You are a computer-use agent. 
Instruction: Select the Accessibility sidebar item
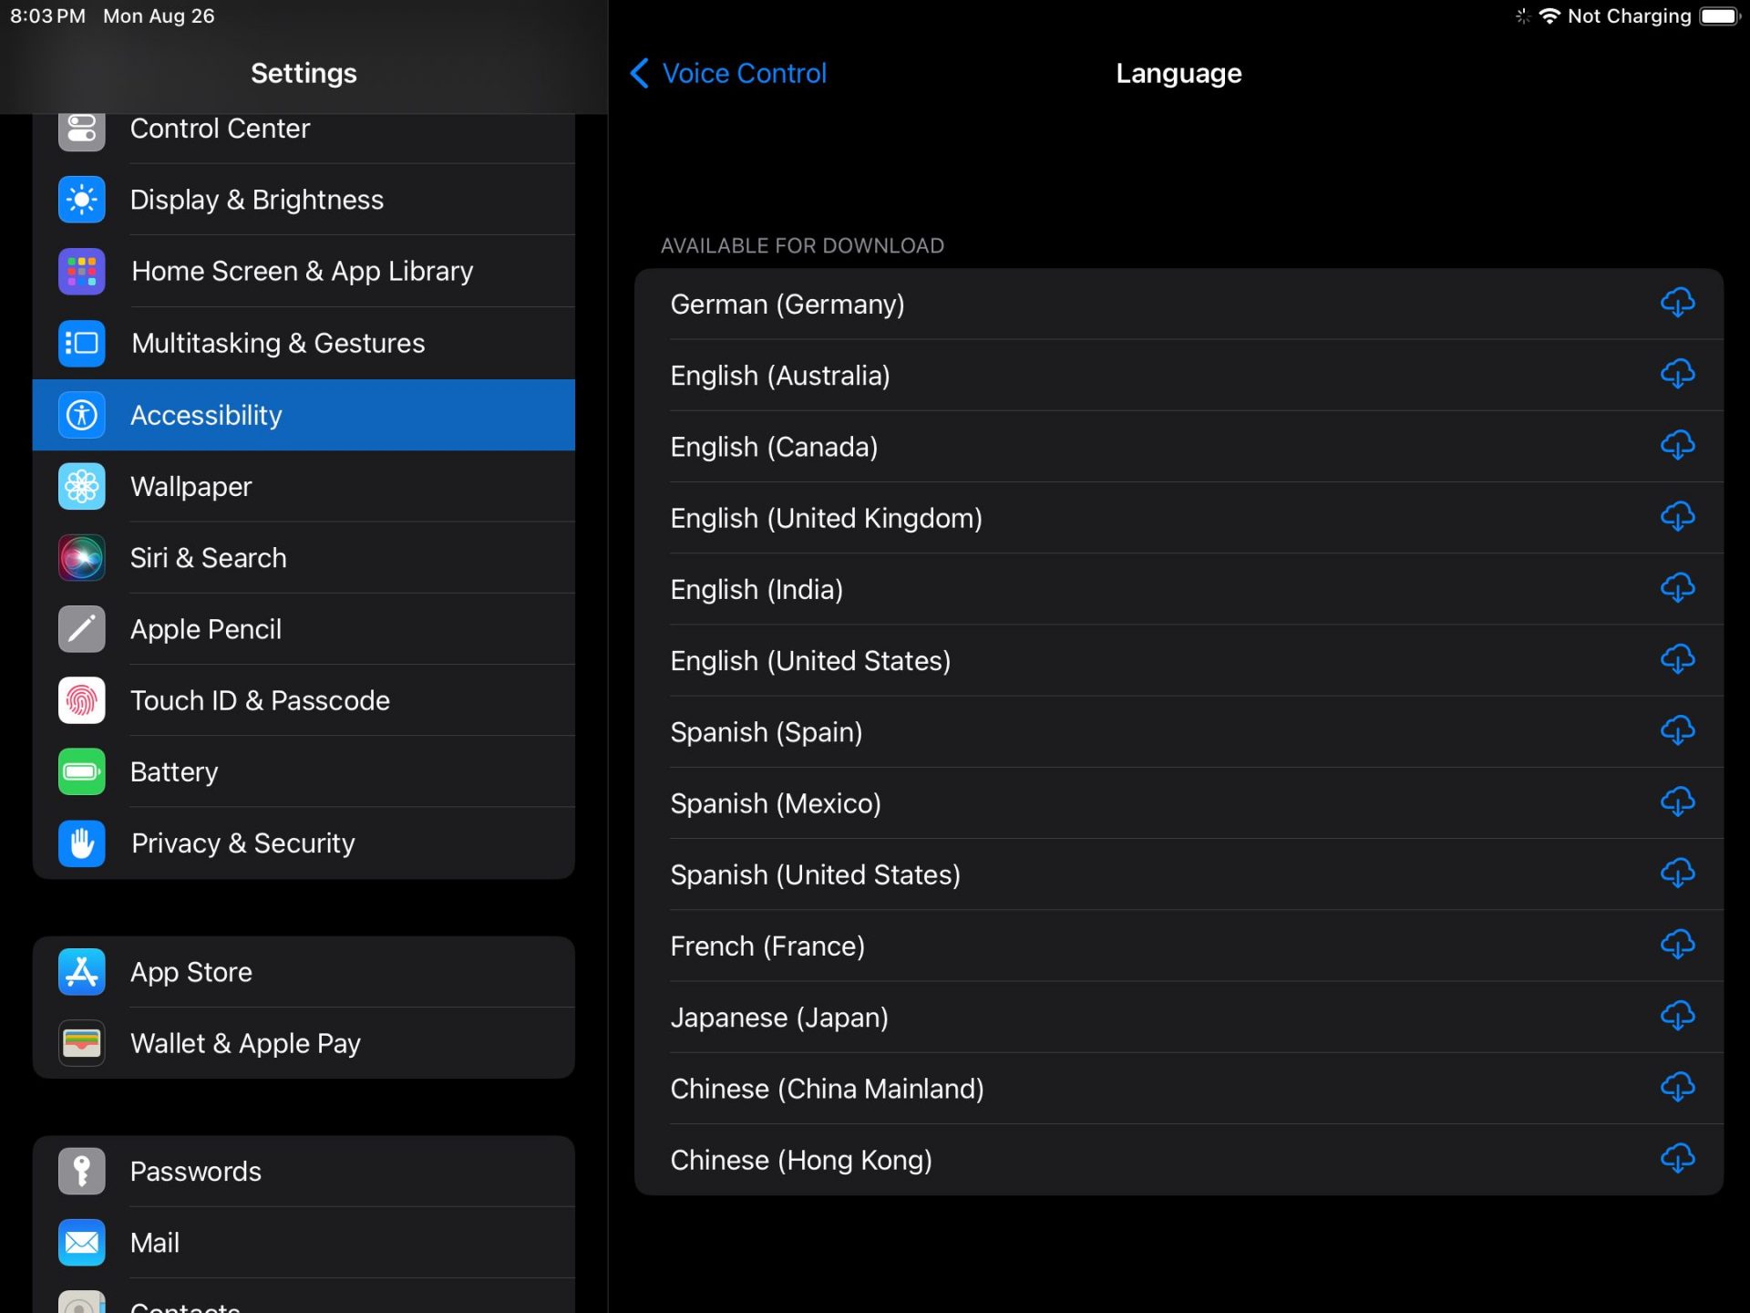[x=304, y=415]
